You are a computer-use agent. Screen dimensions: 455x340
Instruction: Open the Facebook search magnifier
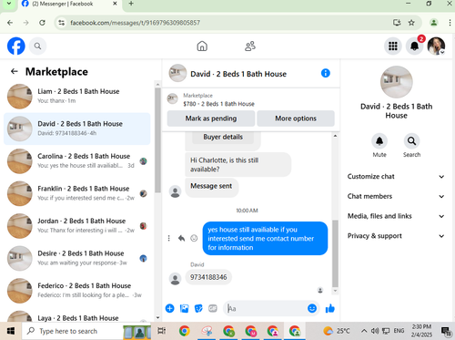click(x=37, y=46)
